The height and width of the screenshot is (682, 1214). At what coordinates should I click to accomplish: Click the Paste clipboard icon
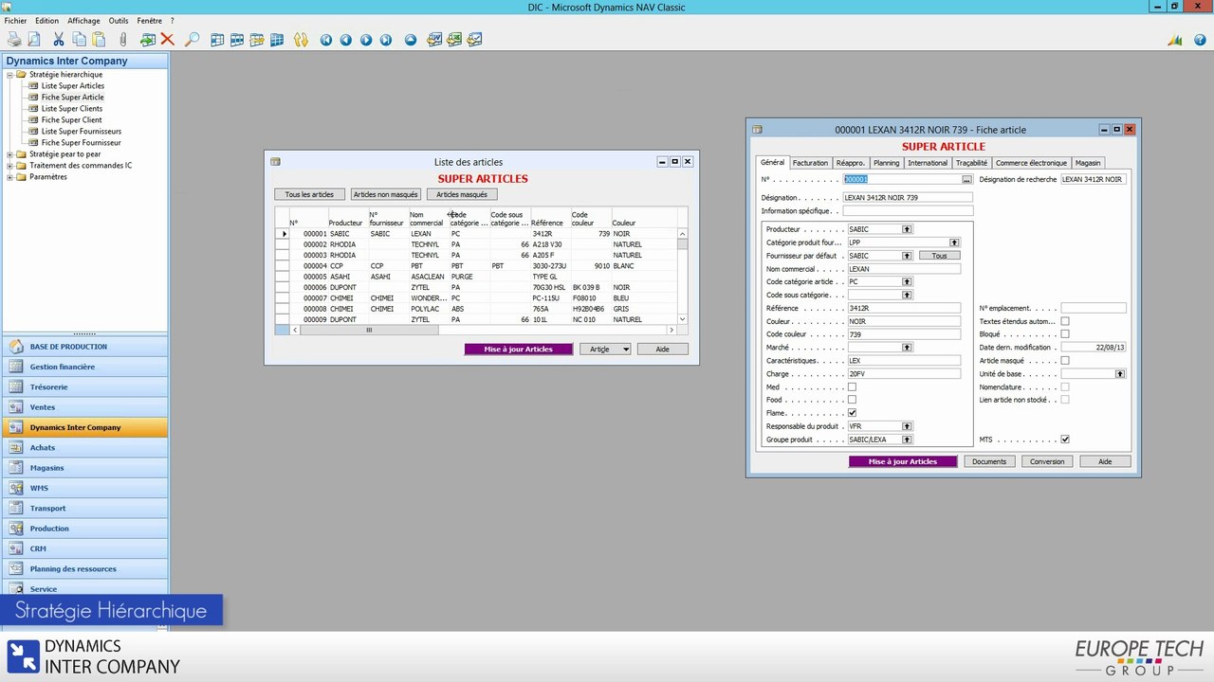pyautogui.click(x=99, y=40)
